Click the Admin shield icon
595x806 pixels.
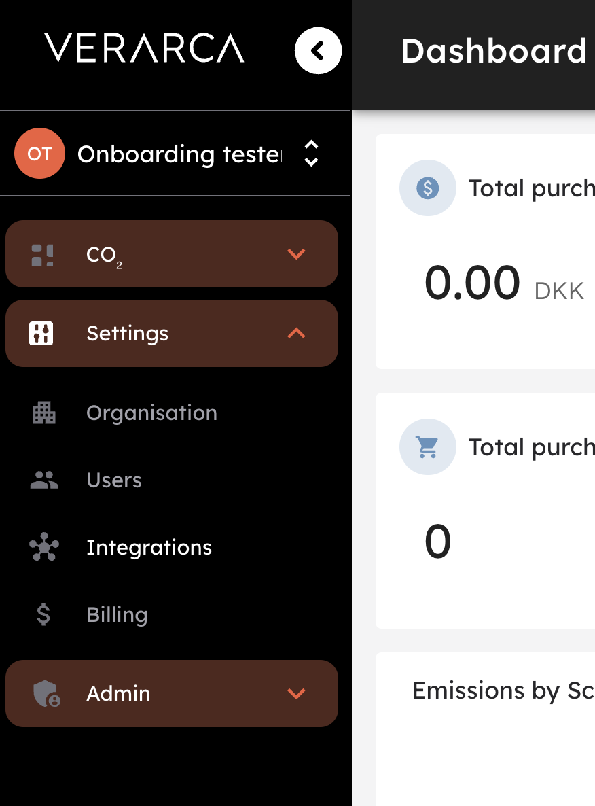point(47,693)
